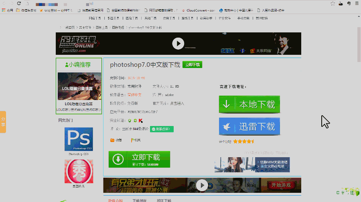Click the orange folder favorite icon

coord(112,140)
